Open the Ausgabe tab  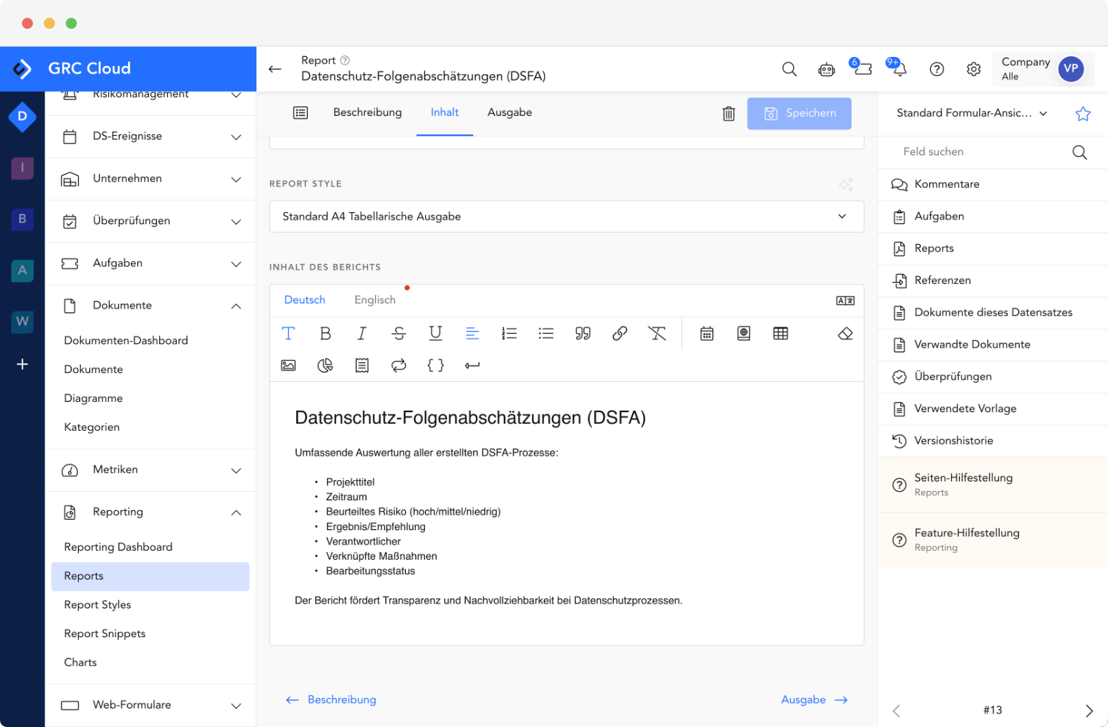[x=509, y=112]
